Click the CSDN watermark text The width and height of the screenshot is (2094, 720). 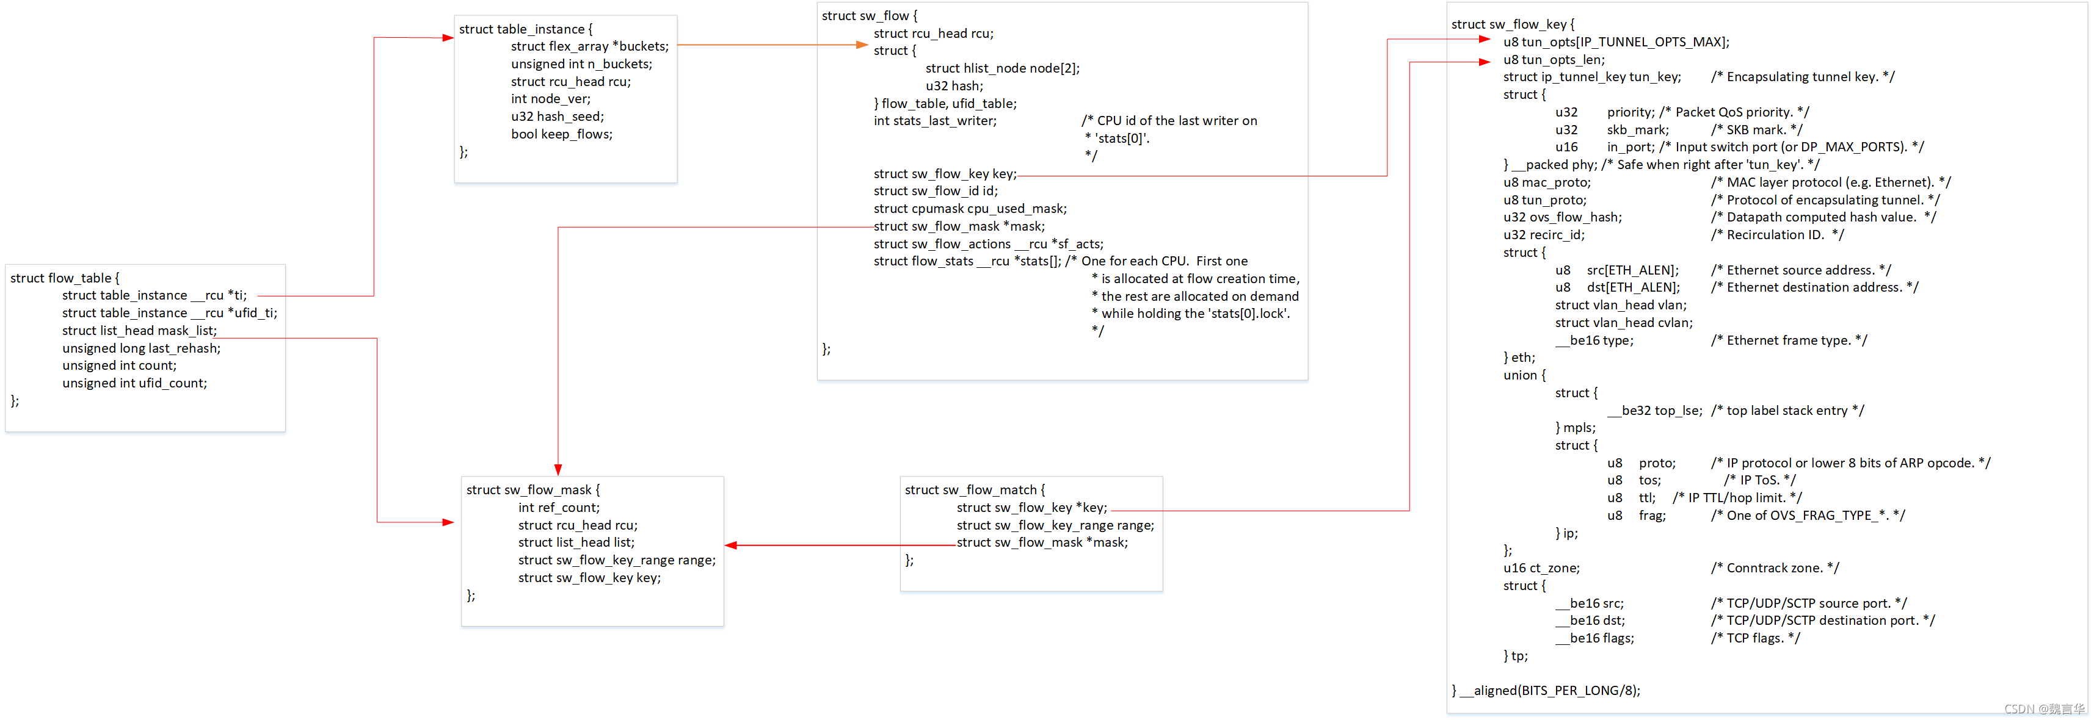click(2043, 708)
